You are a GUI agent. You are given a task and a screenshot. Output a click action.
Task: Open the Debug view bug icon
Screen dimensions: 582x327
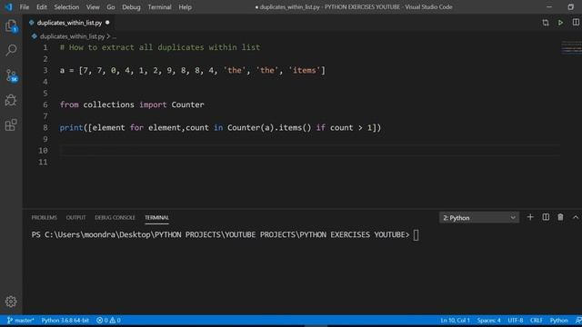click(11, 100)
